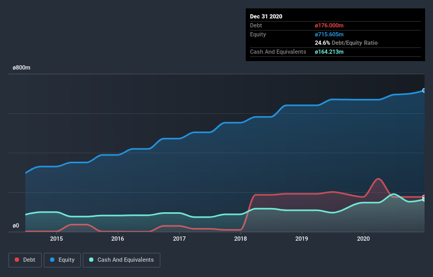Click the 2017 x-axis label
The width and height of the screenshot is (433, 277).
click(179, 239)
